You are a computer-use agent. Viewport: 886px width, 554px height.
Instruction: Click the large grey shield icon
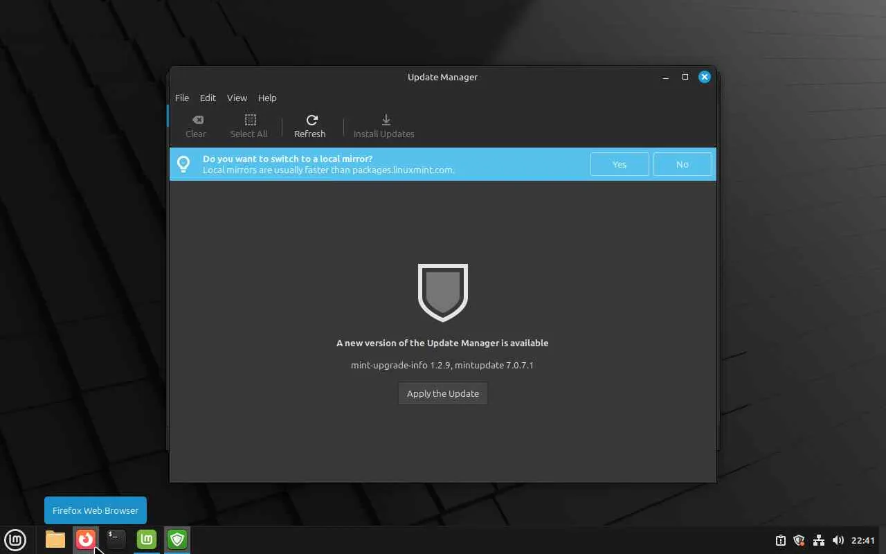(443, 292)
